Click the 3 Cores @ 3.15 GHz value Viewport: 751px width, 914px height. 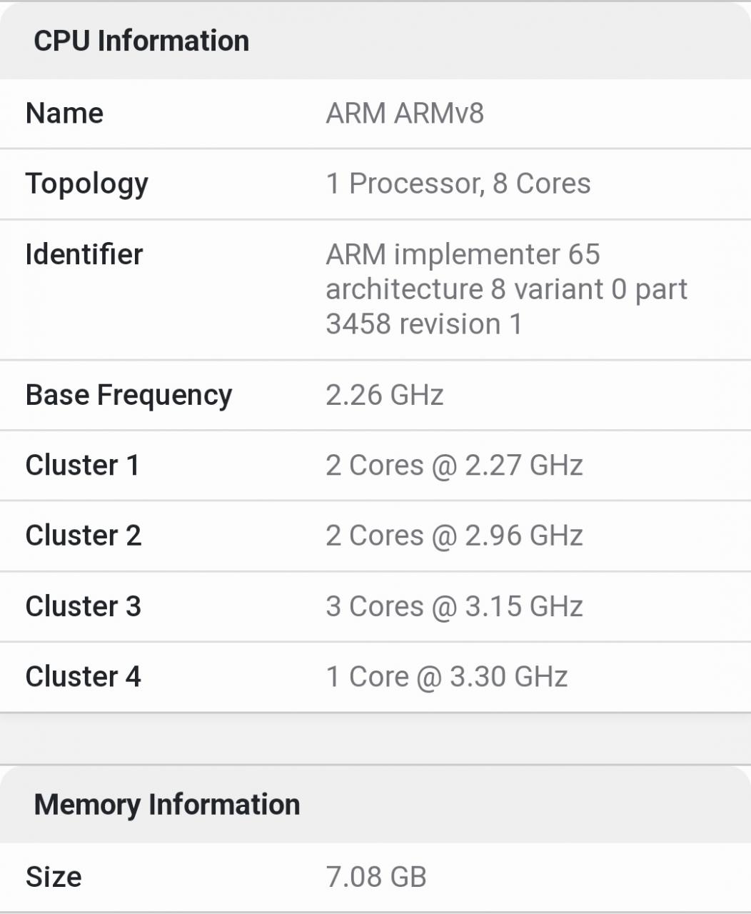[x=455, y=605]
